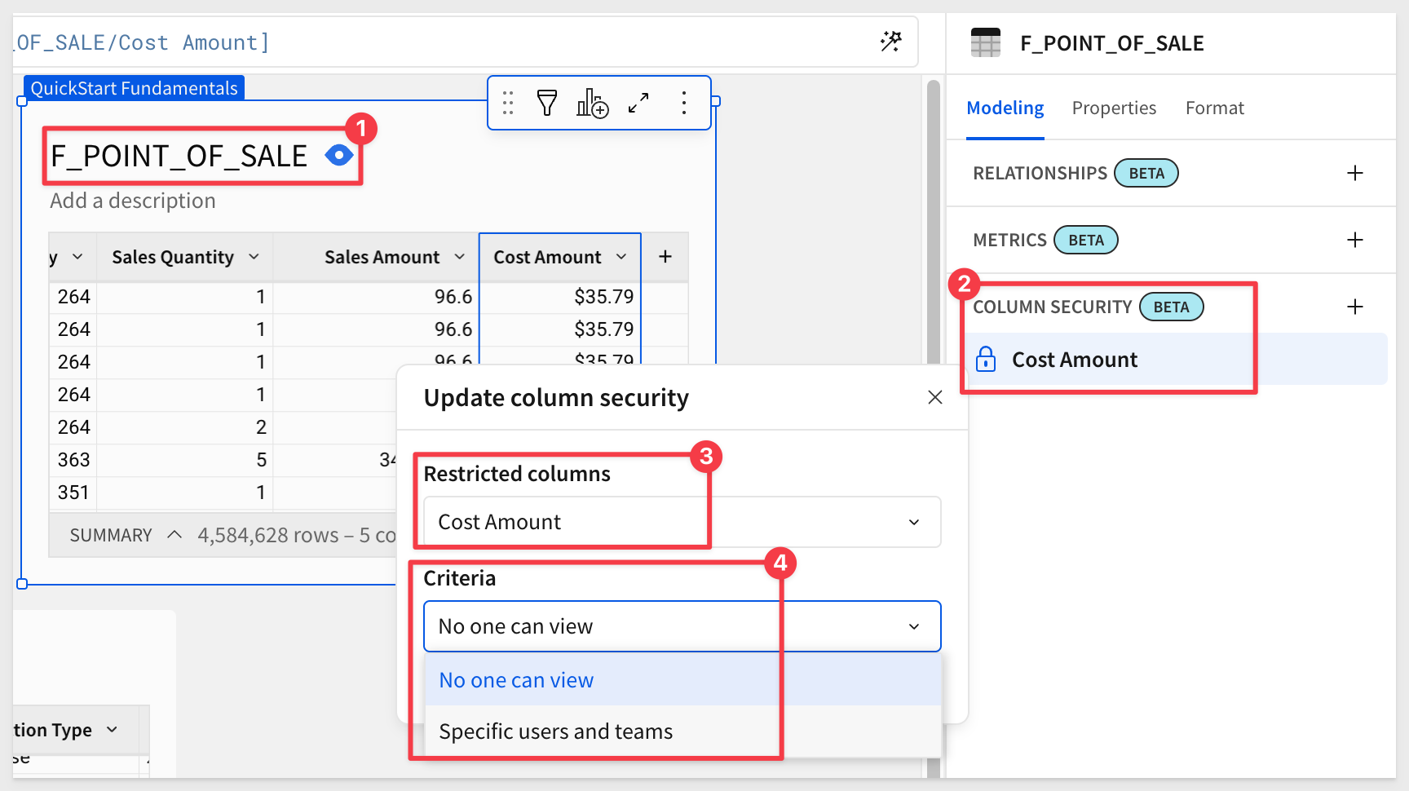The width and height of the screenshot is (1409, 791).
Task: Open the Sales Quantity column menu
Action: pos(254,257)
